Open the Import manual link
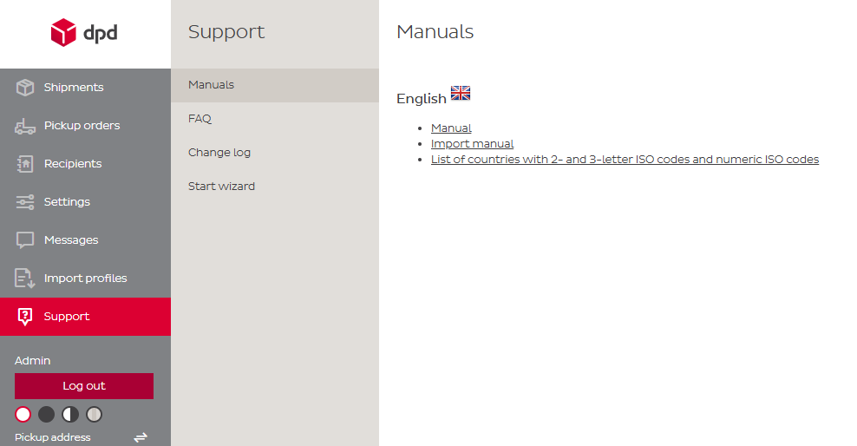Screen dimensions: 857x446 point(472,144)
